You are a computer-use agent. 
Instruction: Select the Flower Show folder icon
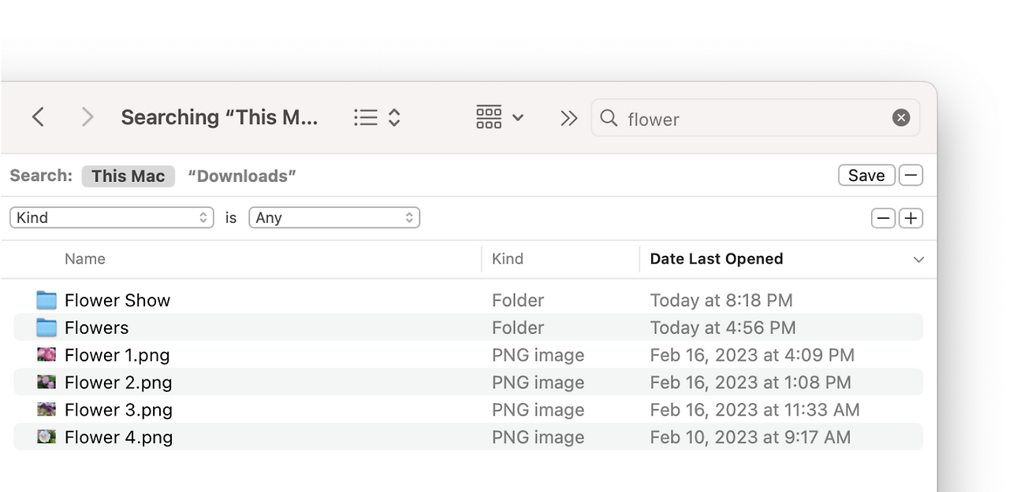(47, 300)
